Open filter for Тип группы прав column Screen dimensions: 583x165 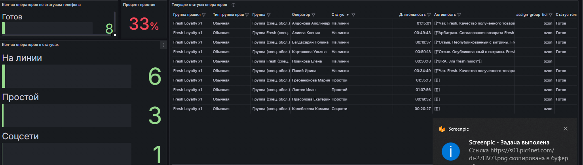point(247,15)
